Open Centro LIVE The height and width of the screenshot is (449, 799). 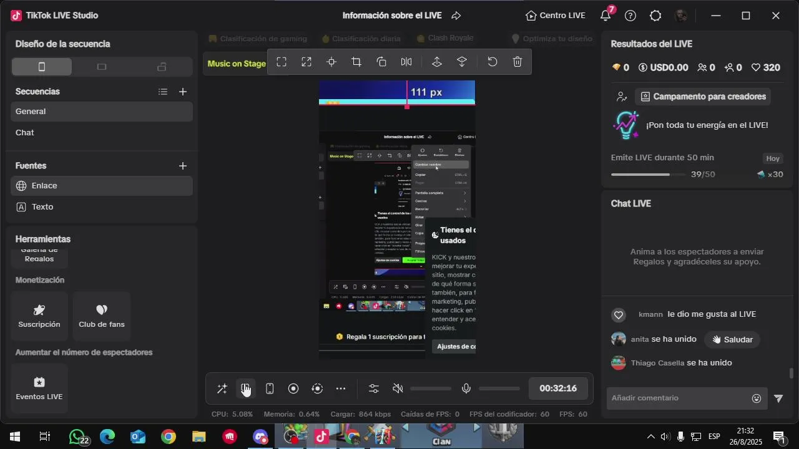coord(556,16)
